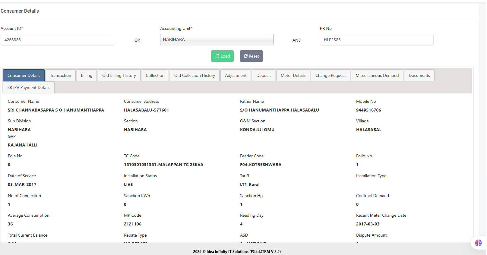Viewport: 487px width, 255px height.
Task: Open the Accounting Unit dropdown
Action: tap(217, 39)
